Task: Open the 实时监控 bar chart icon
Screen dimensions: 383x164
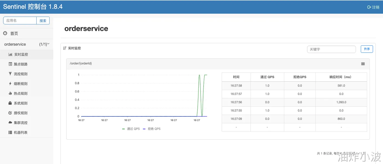Action: (x=10, y=54)
